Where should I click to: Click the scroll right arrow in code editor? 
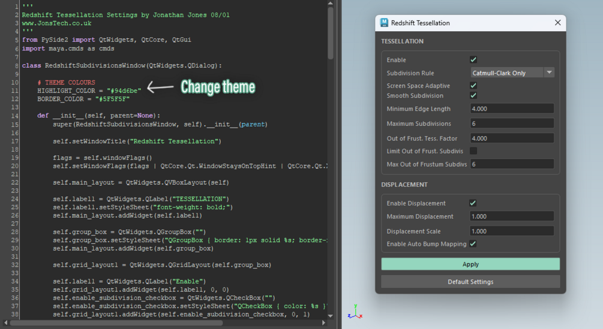click(x=324, y=323)
